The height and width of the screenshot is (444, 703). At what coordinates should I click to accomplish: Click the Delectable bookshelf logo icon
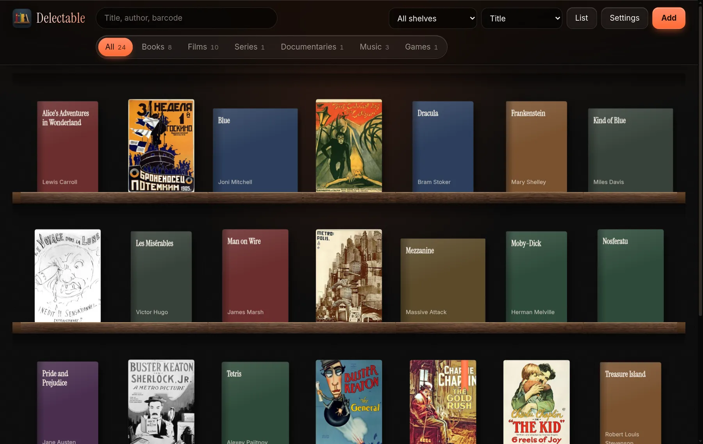coord(22,18)
